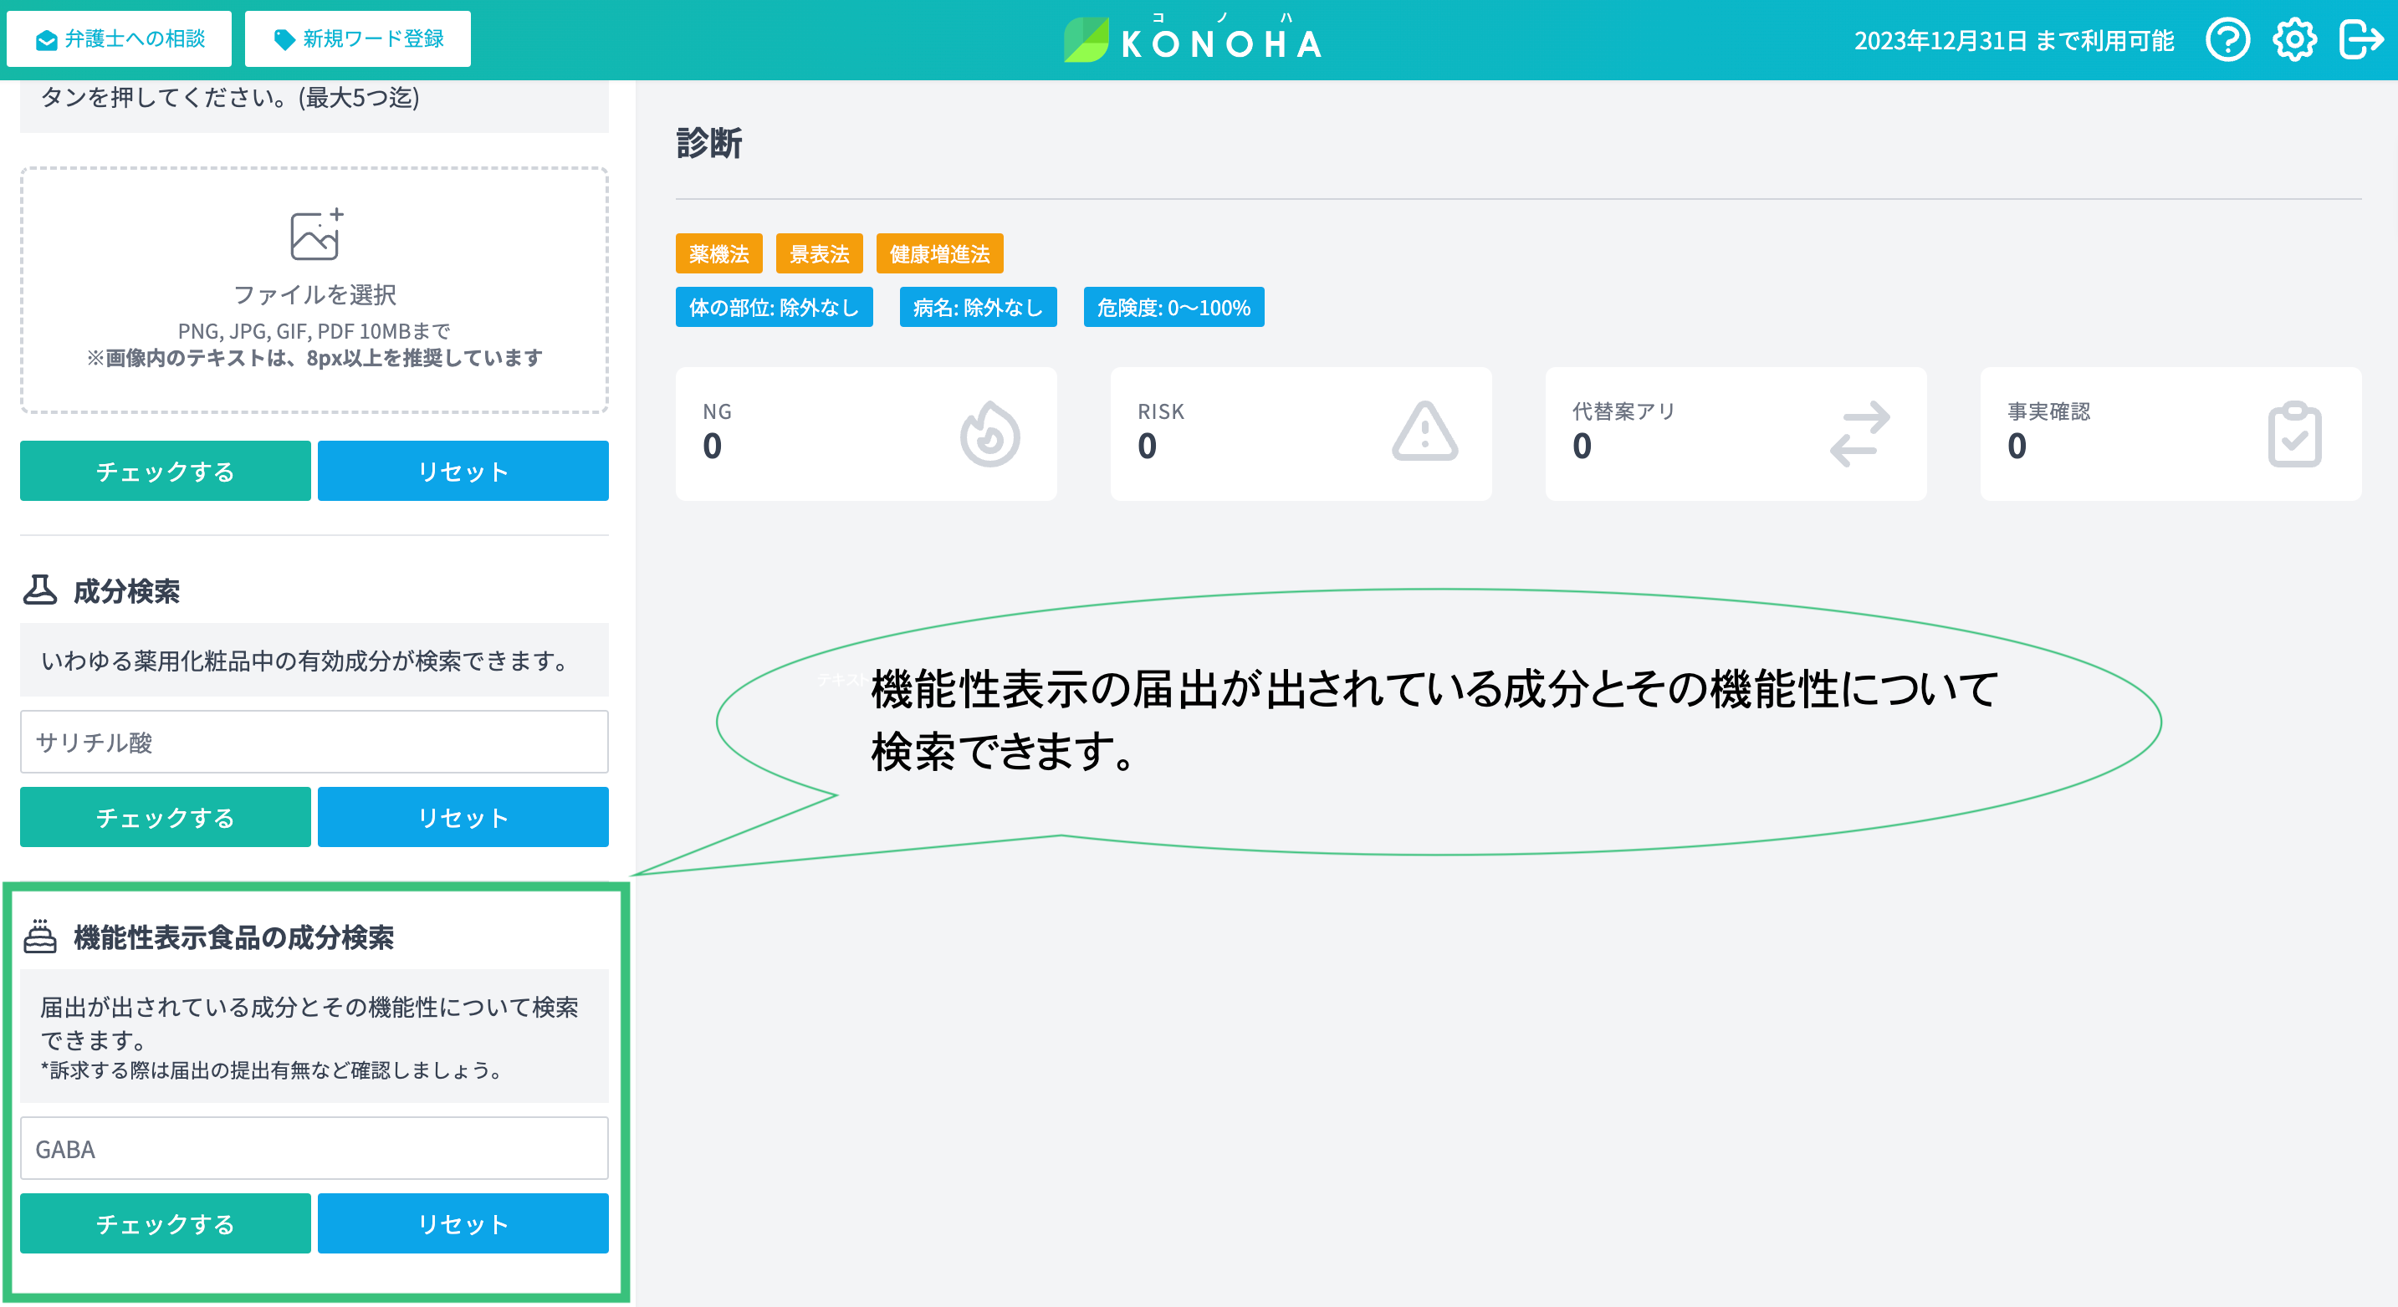Click リセット under the サリチル酸 field
Viewport: 2398px width, 1307px height.
[x=463, y=817]
